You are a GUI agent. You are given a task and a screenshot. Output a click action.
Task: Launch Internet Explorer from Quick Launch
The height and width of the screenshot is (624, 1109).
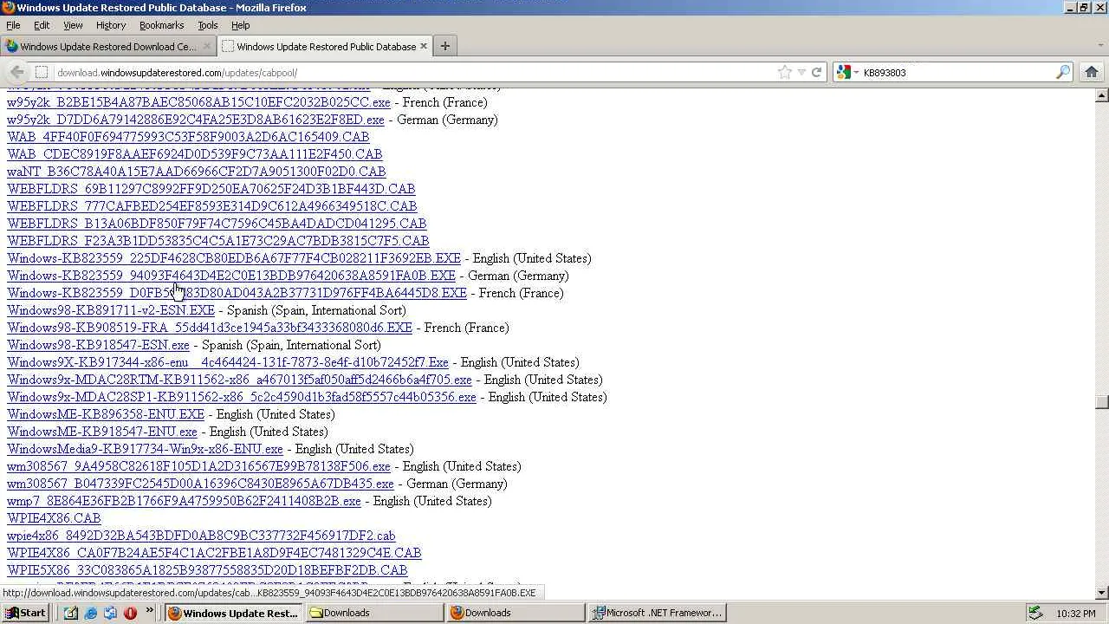91,613
